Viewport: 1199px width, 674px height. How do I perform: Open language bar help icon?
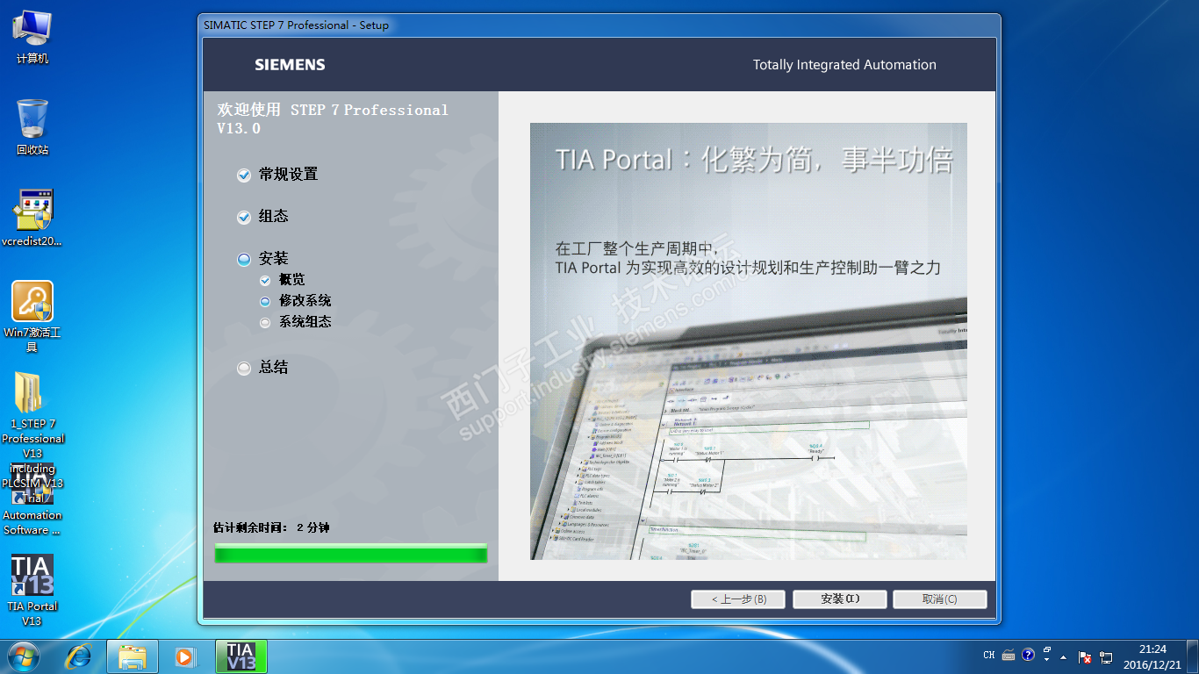tap(1029, 655)
